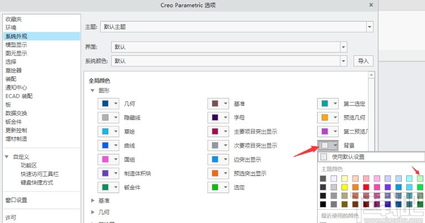Click the 预览几何 orange color swatch
Screen dimensions: 425x223
(325, 117)
